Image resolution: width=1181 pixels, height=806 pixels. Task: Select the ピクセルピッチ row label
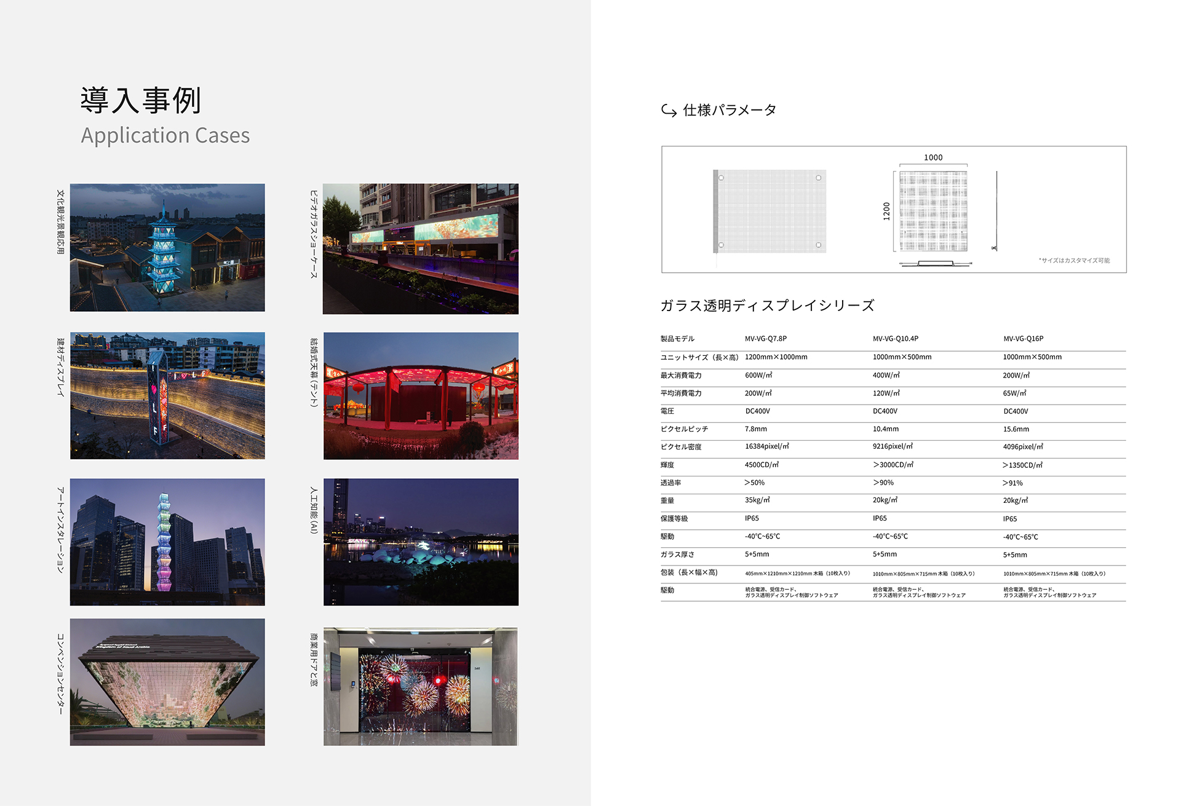click(684, 429)
